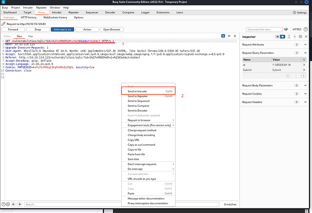Select the Pretty view tab
This screenshot has width=312, height=213.
coord(7,36)
